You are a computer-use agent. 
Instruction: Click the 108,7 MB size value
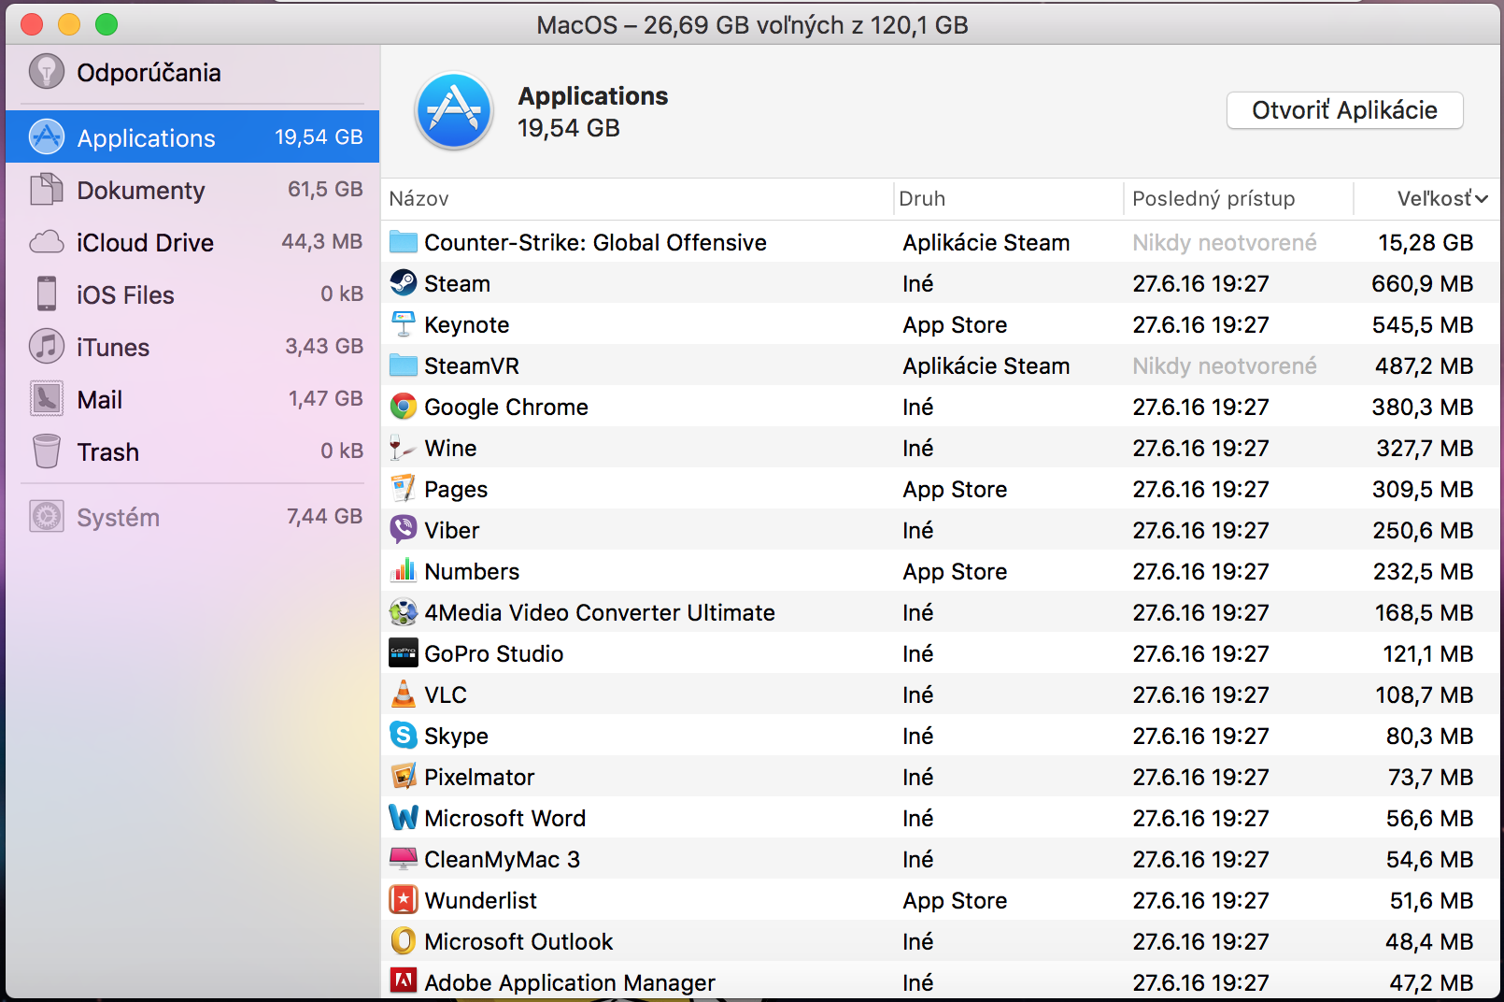[x=1424, y=694]
